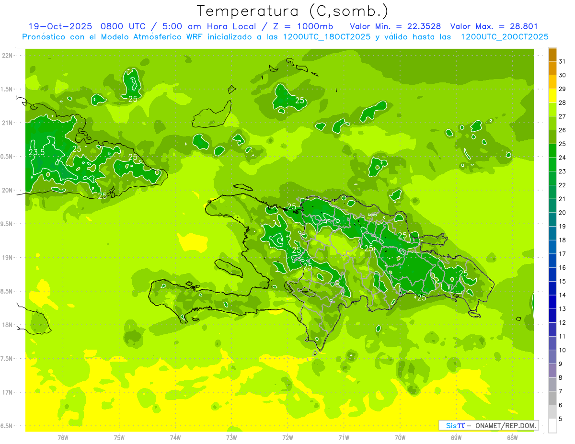Click the 68W longitude axis label

512,437
